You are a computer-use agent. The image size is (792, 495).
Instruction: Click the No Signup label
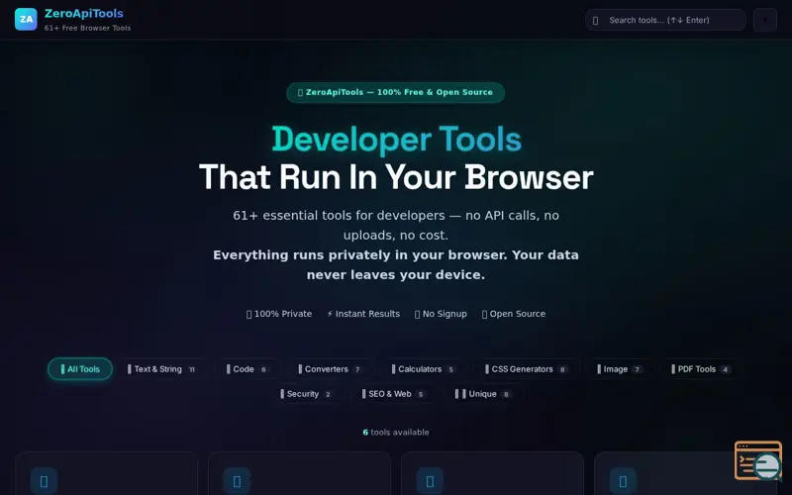(441, 314)
